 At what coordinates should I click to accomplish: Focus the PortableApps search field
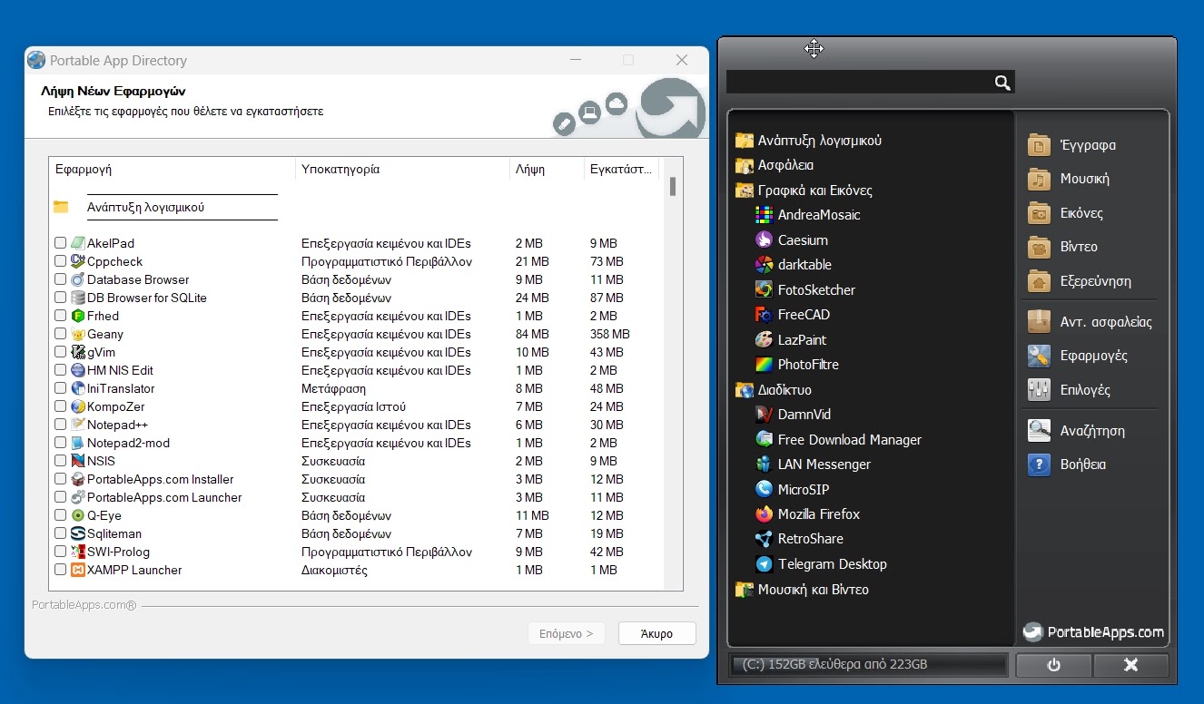(x=859, y=83)
